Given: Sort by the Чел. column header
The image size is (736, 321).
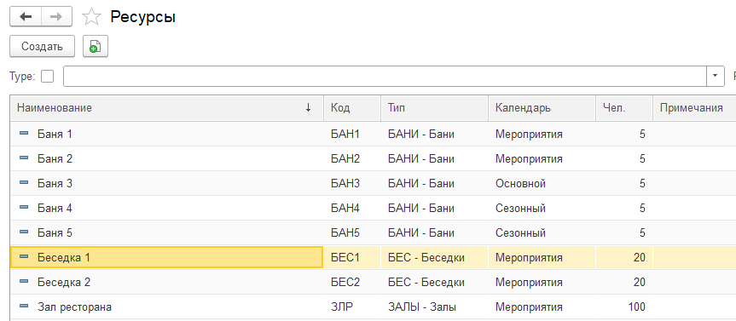Looking at the screenshot, I should (623, 108).
